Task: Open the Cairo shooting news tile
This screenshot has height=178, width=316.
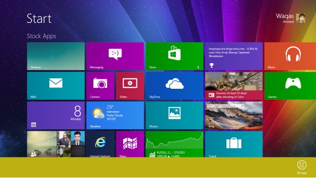Action: tap(234, 86)
